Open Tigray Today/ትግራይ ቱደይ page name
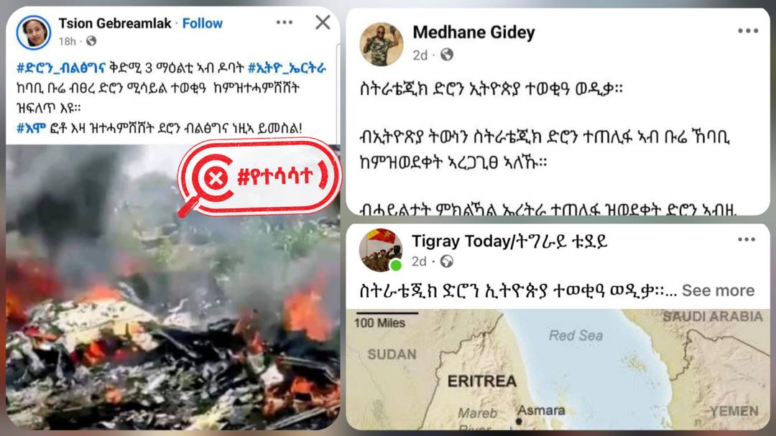 (509, 241)
